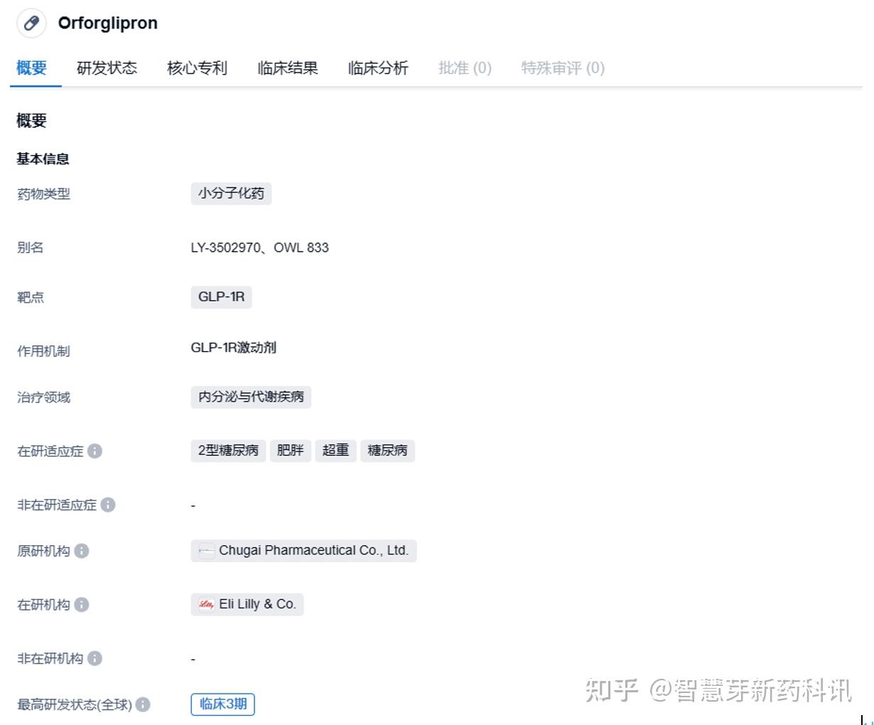This screenshot has width=874, height=725.
Task: Switch to the 临床分析 tab
Action: [378, 68]
